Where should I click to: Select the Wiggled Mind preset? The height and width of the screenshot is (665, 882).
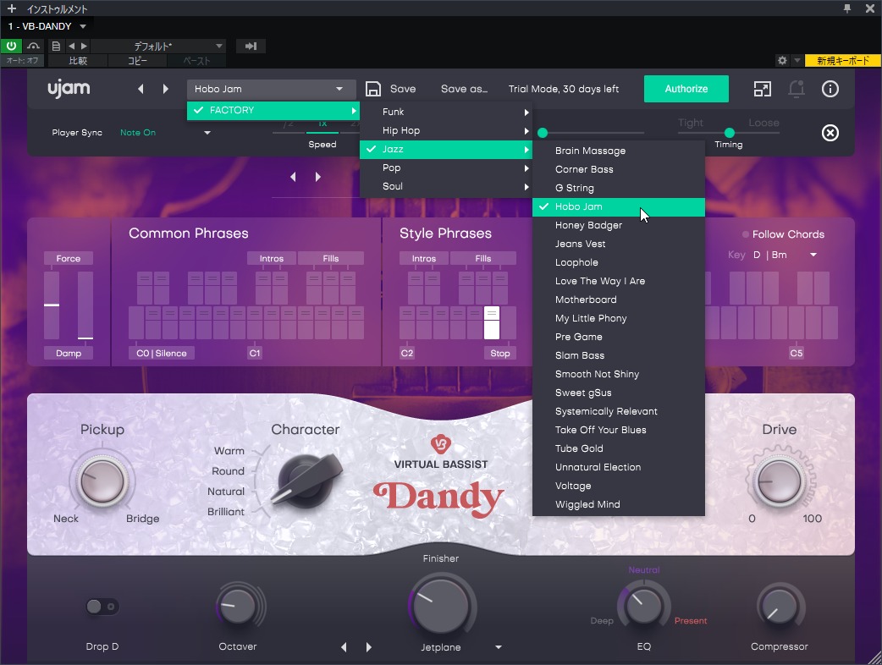click(x=618, y=504)
